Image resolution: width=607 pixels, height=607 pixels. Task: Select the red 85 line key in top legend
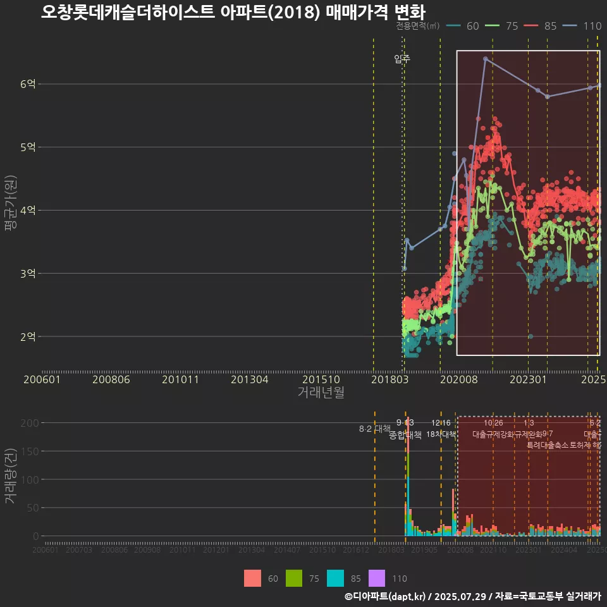[530, 26]
